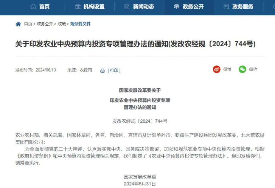The image size is (275, 188).
Task: Click the home icon in breadcrumb
Action: coord(18,24)
